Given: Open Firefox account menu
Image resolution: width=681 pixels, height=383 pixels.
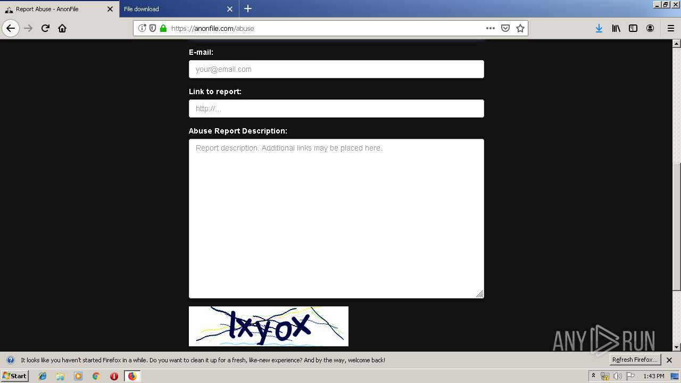Looking at the screenshot, I should (x=650, y=28).
